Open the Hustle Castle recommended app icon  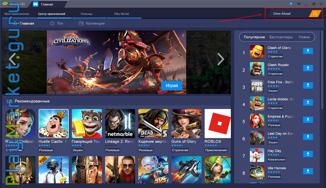pyautogui.click(x=54, y=124)
